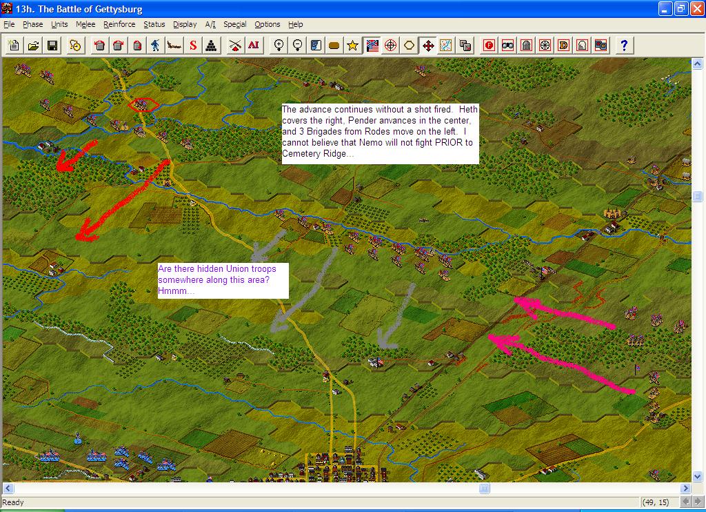Click the orange D toolbar icon
Screen dimensions: 706x512
pyautogui.click(x=563, y=45)
